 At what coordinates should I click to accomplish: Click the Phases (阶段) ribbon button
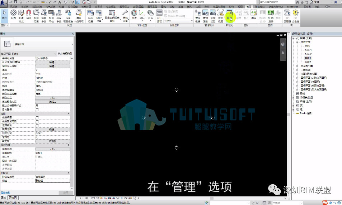229,16
